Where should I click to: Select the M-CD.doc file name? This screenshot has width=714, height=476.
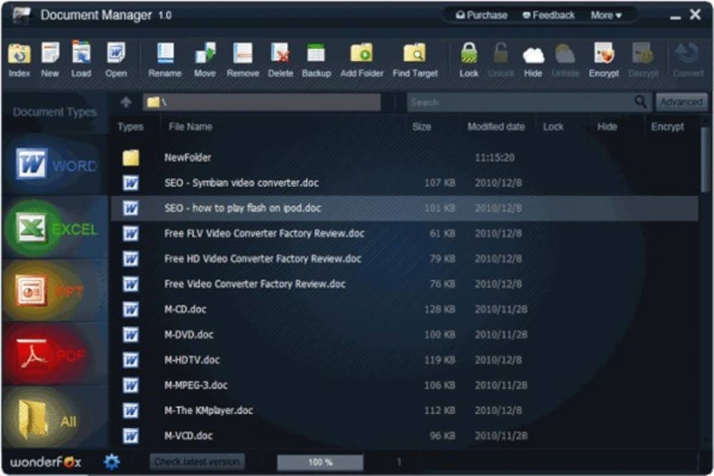[x=186, y=309]
